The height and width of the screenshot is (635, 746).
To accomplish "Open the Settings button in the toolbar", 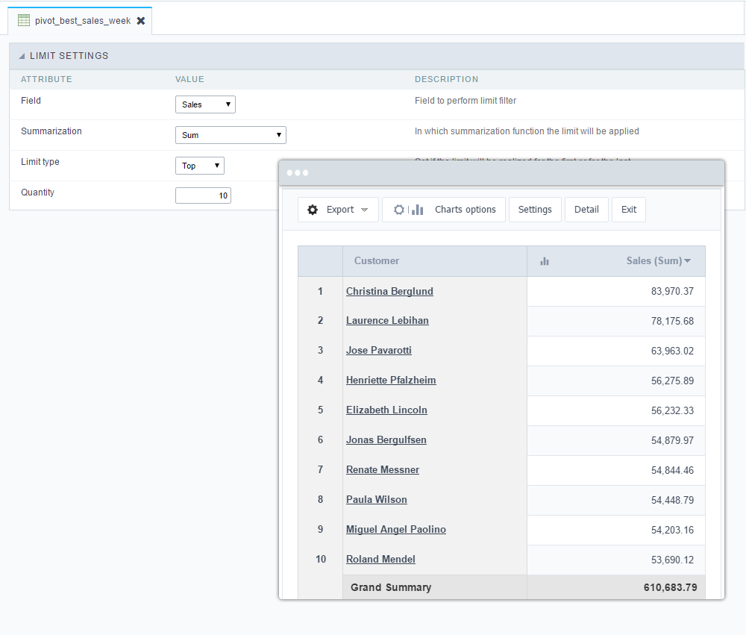I will 535,210.
